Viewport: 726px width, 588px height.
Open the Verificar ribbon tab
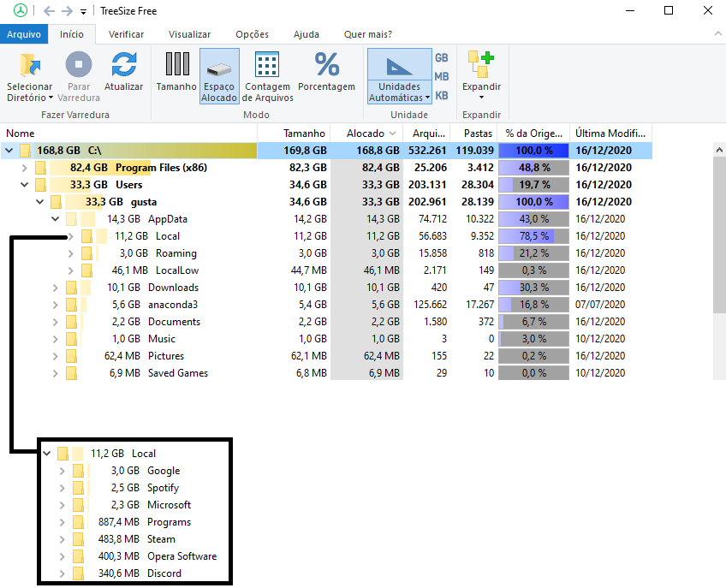[x=126, y=34]
